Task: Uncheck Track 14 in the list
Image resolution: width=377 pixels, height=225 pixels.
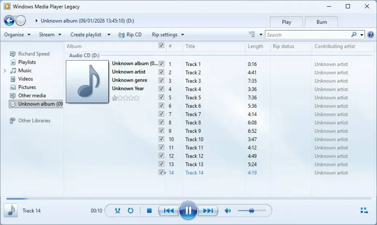Action: click(160, 172)
